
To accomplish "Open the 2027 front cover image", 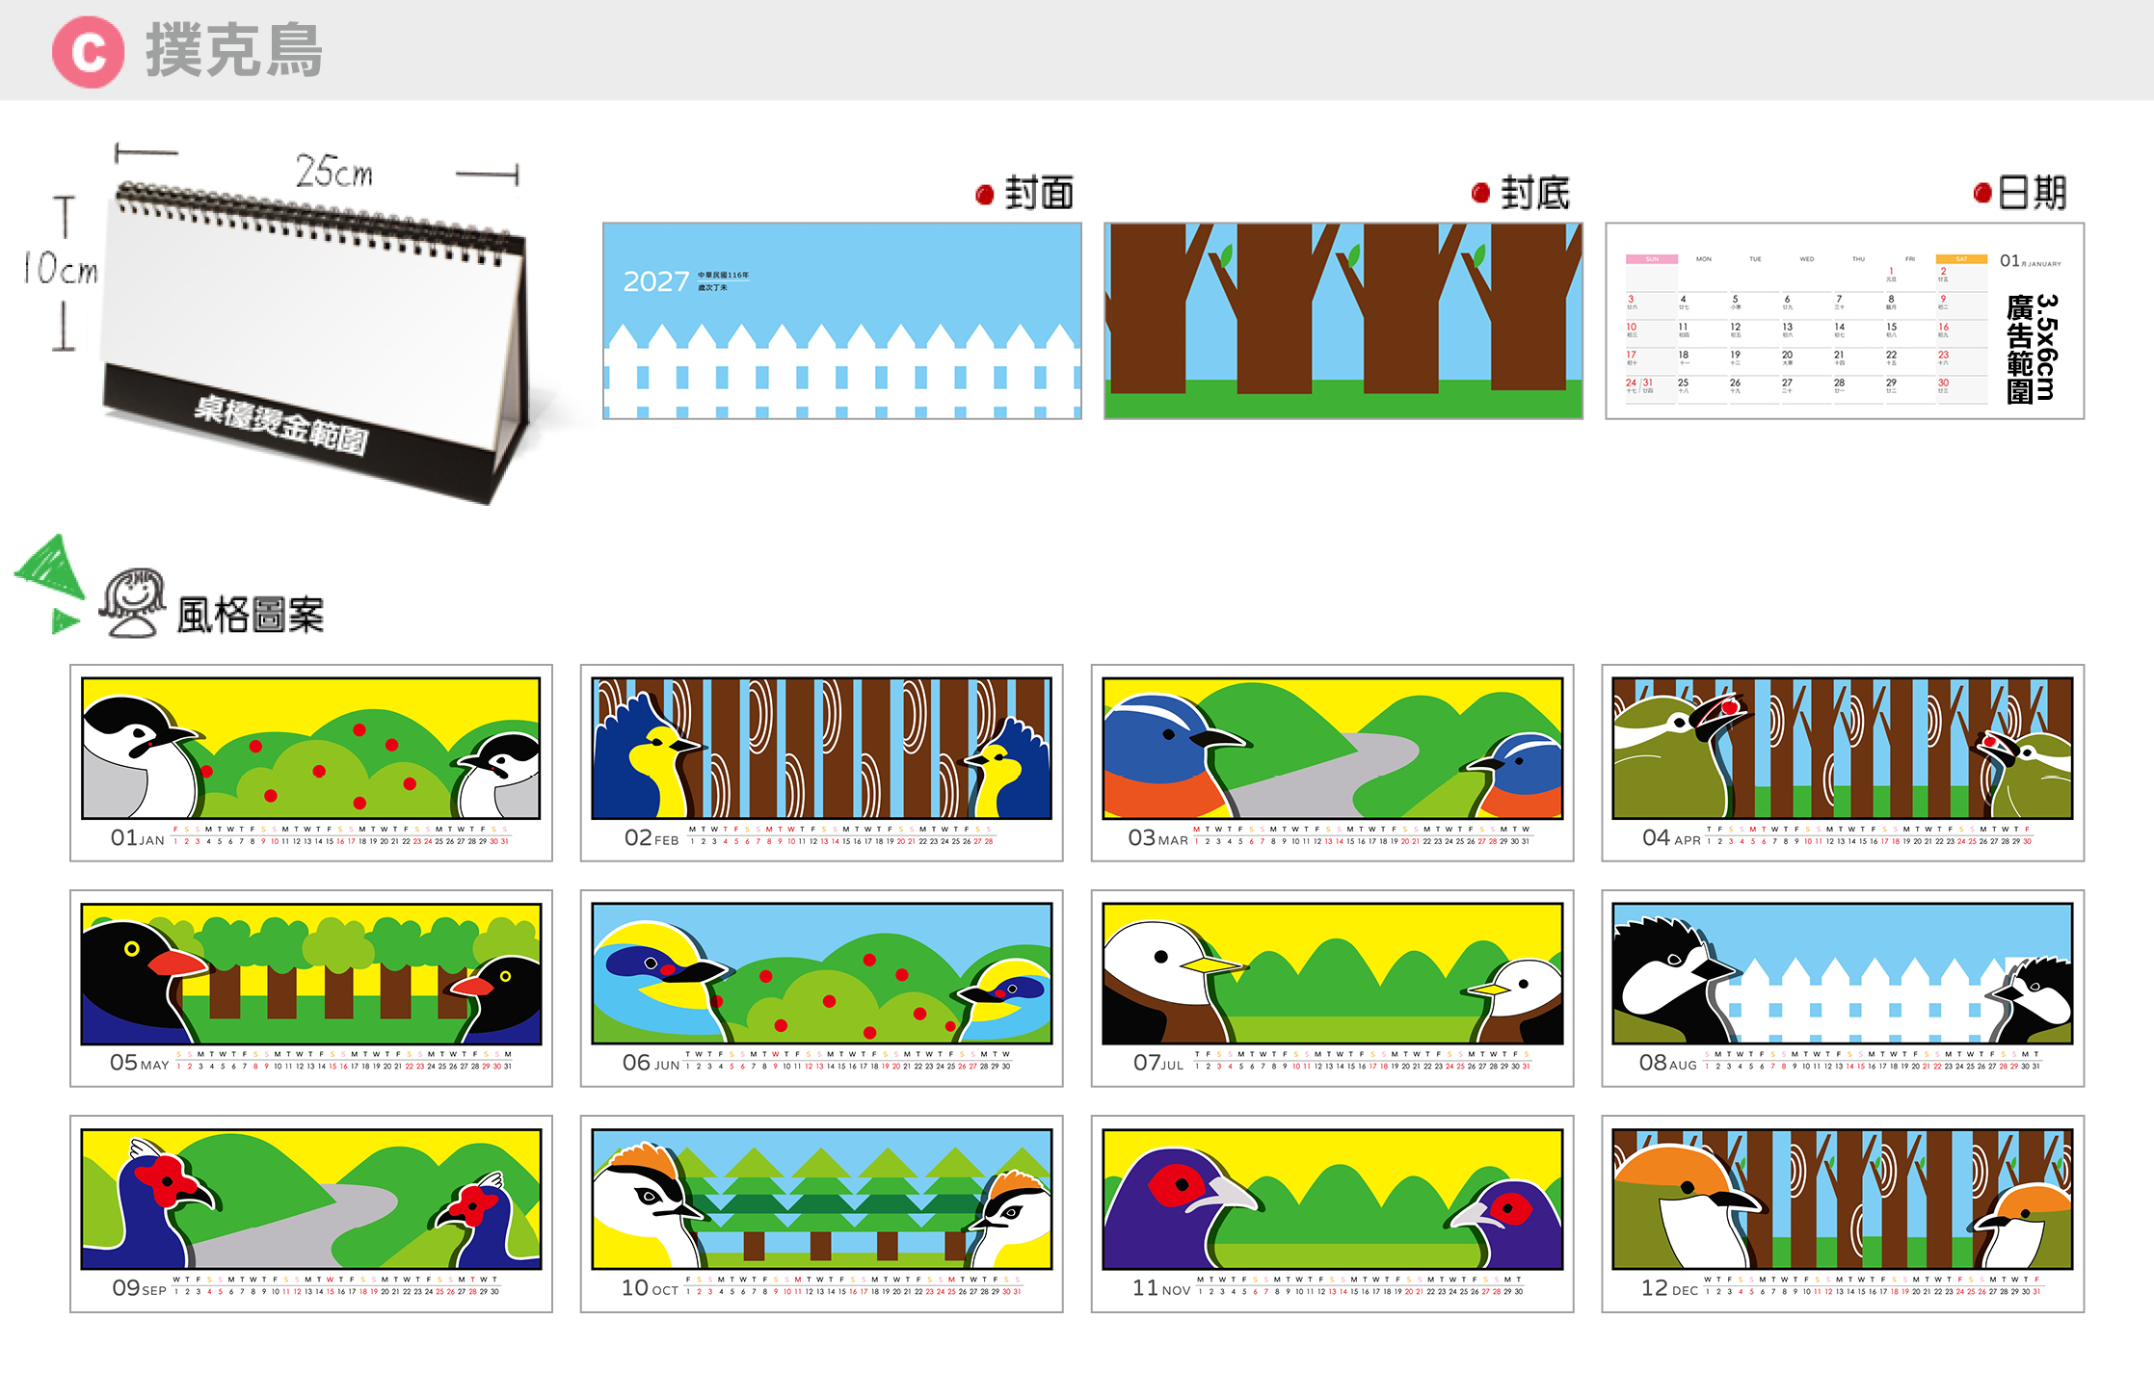I will pyautogui.click(x=841, y=321).
